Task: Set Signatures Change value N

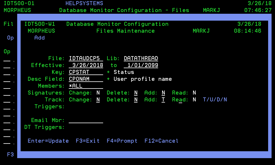Action: coord(98,93)
